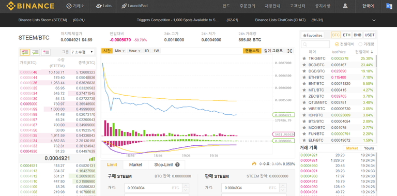This screenshot has width=397, height=196.
Task: Open the user account profile icon
Action: tap(345, 6)
